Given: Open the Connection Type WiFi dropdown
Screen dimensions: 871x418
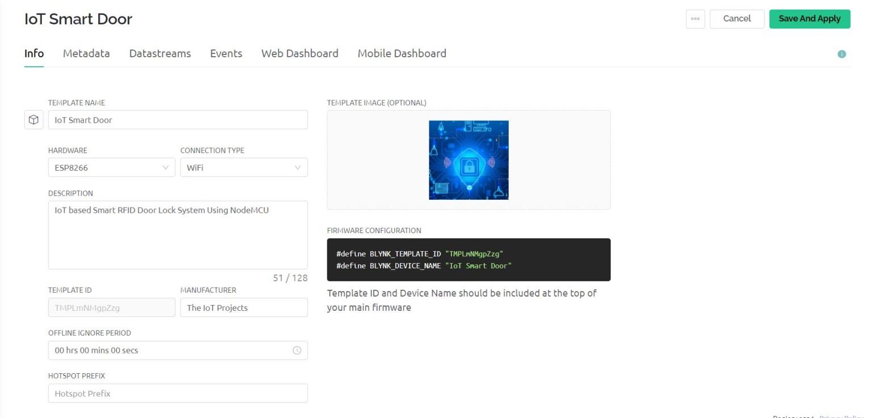Looking at the screenshot, I should pos(244,168).
